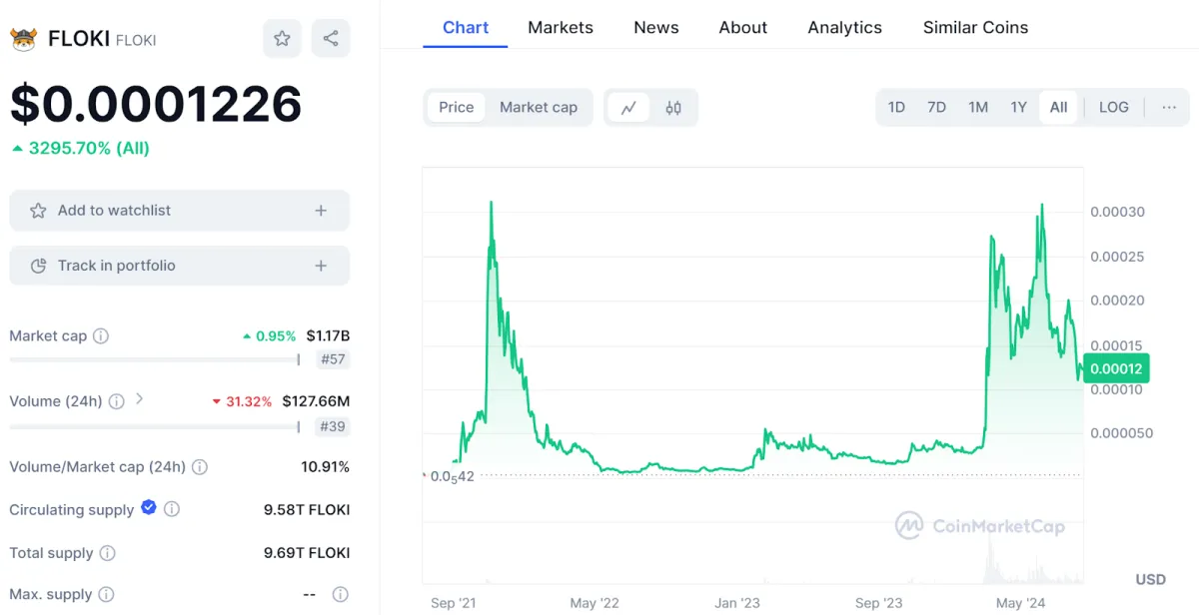Click the Volume (24h) info icon
The width and height of the screenshot is (1199, 615).
(116, 401)
